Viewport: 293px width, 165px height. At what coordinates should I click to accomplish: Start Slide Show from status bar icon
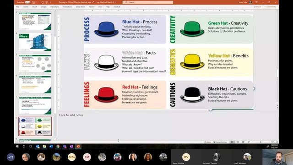pos(249,142)
